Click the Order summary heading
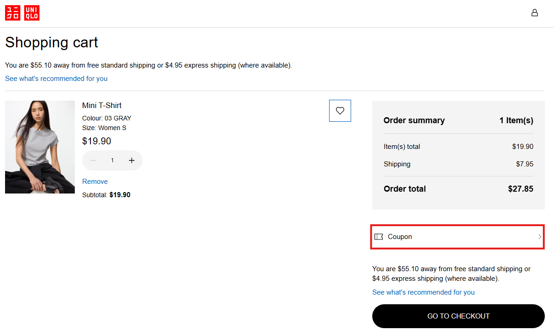The height and width of the screenshot is (330, 554). pyautogui.click(x=414, y=120)
